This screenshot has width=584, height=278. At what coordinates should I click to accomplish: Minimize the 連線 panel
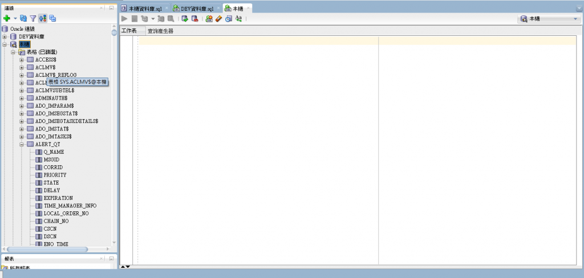[x=111, y=8]
